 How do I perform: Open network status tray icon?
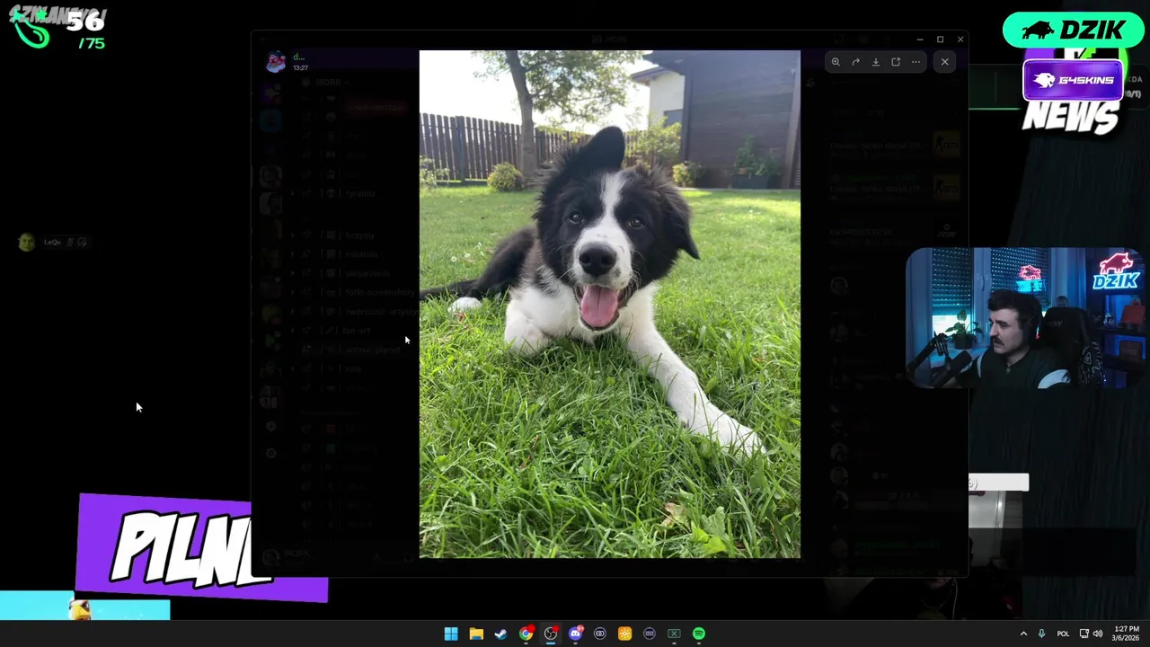pyautogui.click(x=1084, y=634)
